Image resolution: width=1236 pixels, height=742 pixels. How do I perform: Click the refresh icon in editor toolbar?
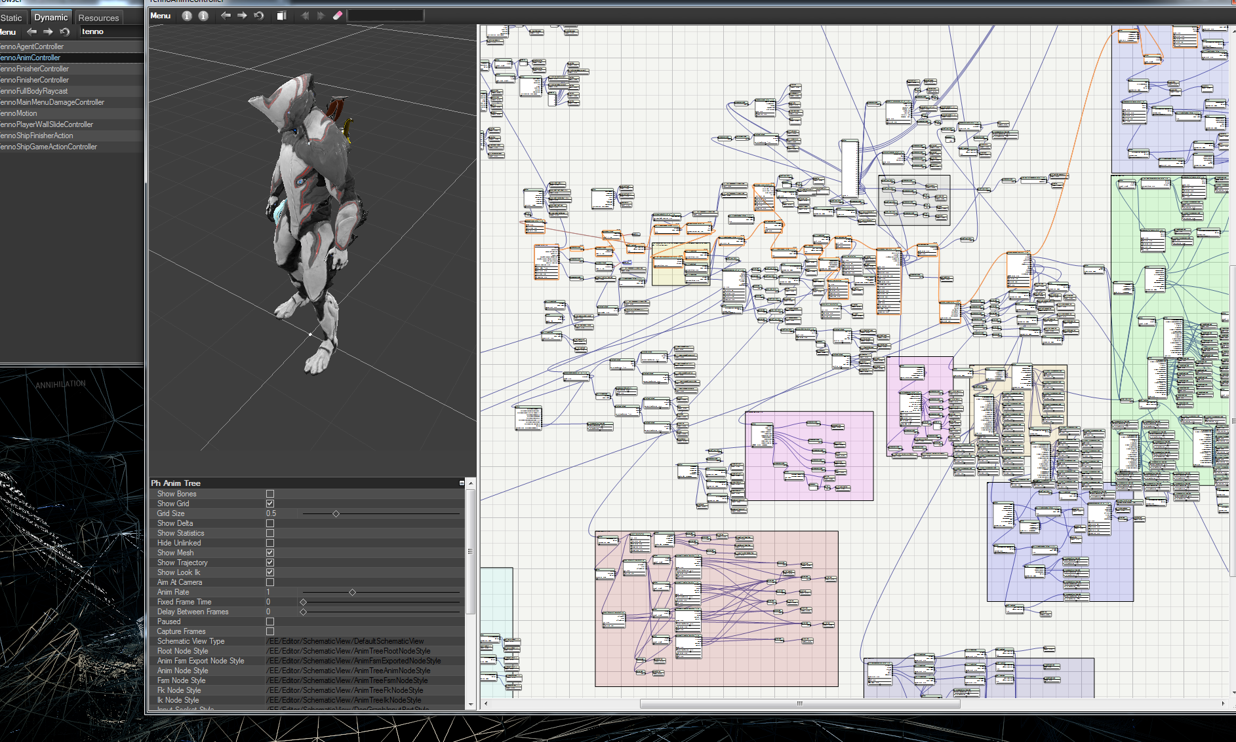[259, 16]
